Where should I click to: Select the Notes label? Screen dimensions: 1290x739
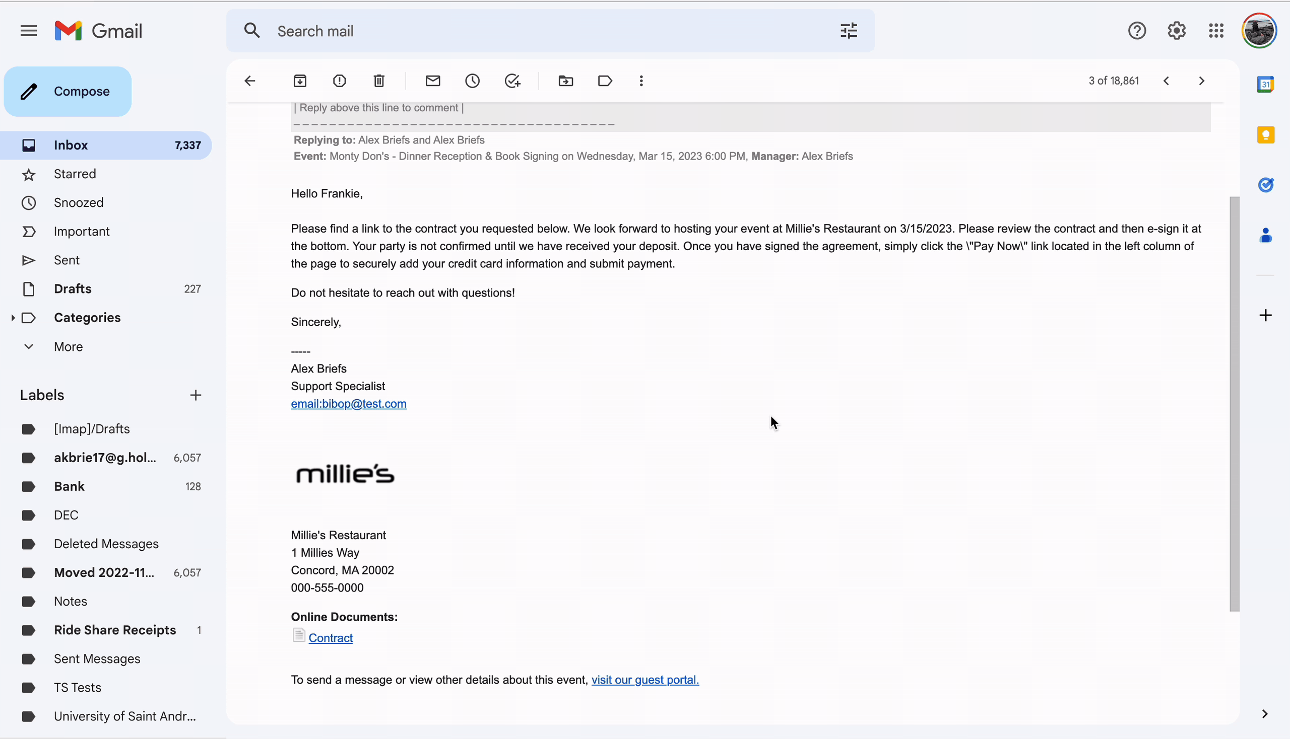[106, 601]
